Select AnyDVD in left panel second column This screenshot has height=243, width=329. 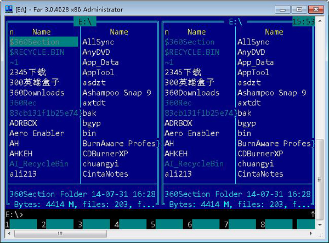pyautogui.click(x=96, y=52)
